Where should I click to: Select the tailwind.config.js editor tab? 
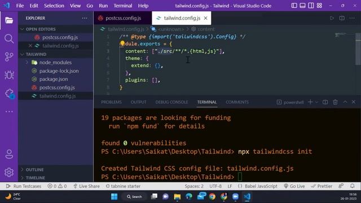182,18
